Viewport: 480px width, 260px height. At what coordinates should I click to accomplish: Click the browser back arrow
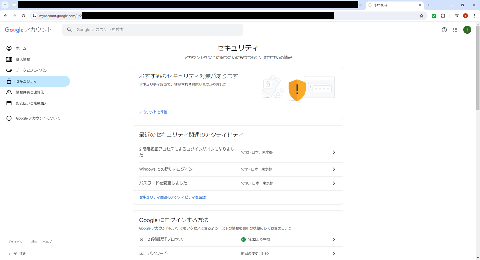pyautogui.click(x=5, y=15)
